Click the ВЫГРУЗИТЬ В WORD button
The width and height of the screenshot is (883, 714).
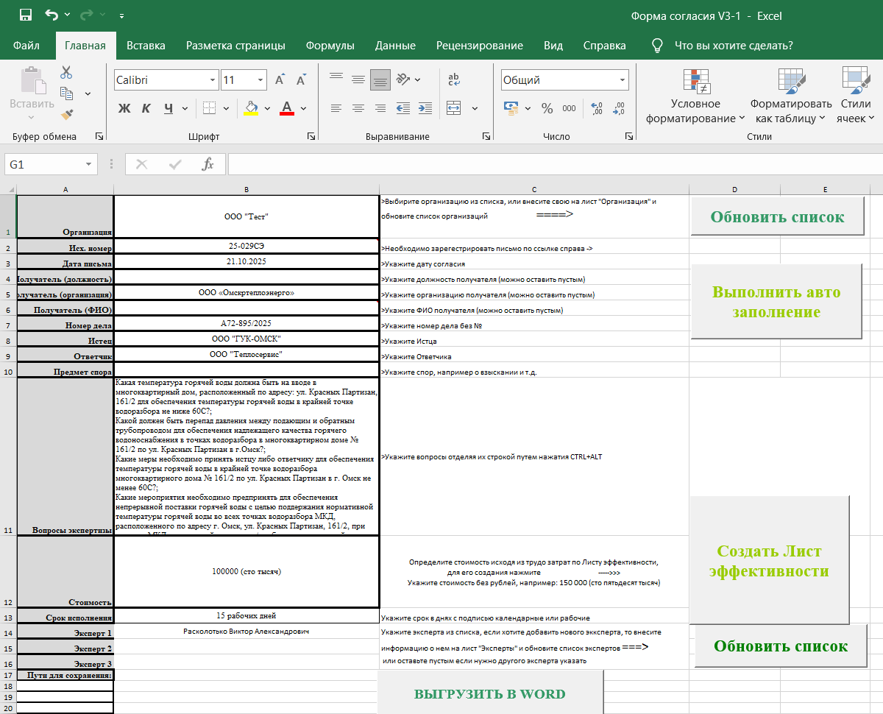(490, 693)
